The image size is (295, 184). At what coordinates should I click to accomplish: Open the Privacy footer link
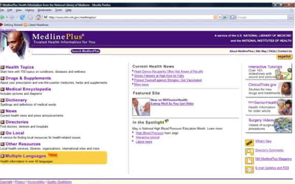click(x=20, y=182)
